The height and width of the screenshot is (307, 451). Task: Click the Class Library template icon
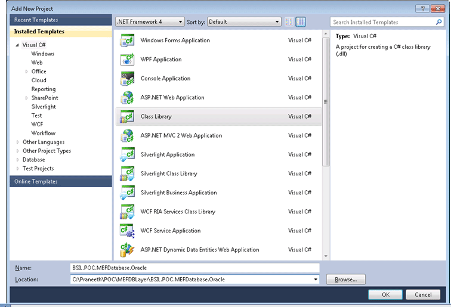(x=127, y=116)
